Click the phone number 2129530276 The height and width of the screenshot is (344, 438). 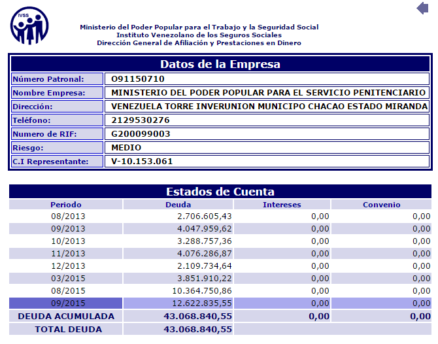click(x=141, y=120)
